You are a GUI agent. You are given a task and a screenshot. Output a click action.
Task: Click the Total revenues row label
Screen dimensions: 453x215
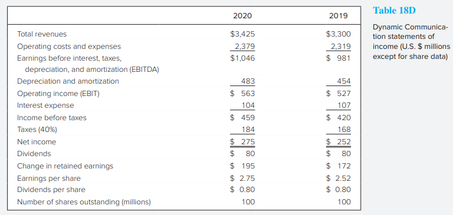tap(42, 34)
